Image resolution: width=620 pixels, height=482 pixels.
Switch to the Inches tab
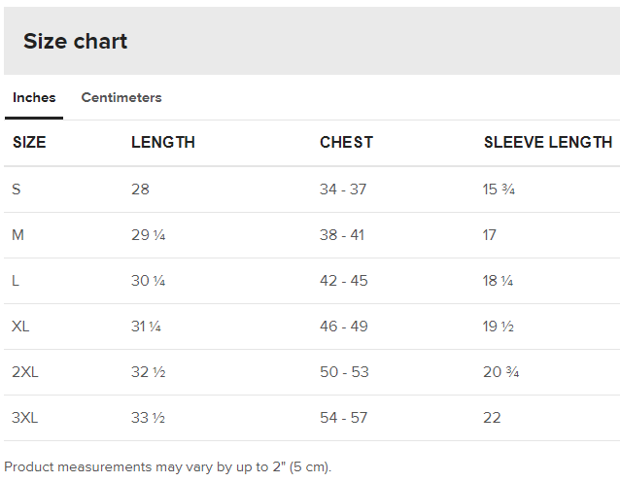pos(34,98)
